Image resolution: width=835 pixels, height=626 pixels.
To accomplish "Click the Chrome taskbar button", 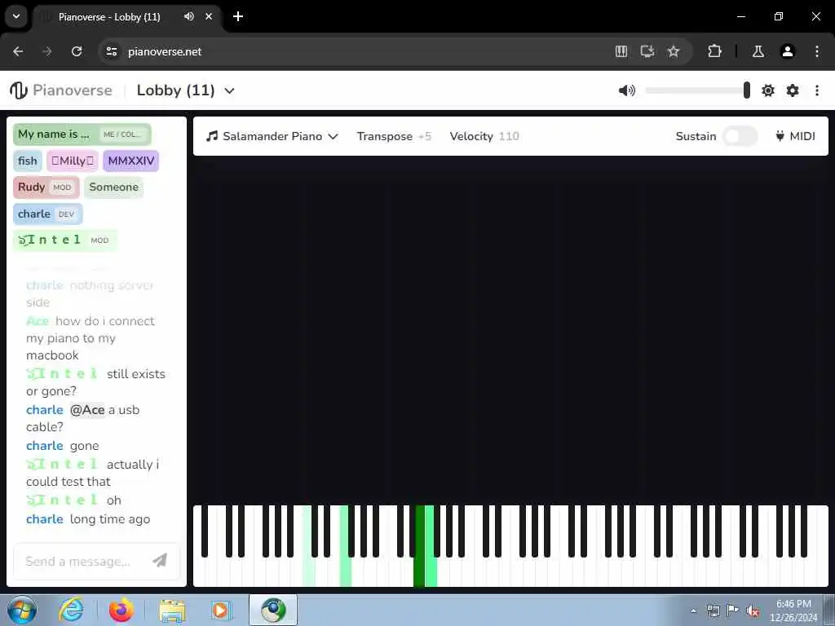I will pyautogui.click(x=273, y=610).
